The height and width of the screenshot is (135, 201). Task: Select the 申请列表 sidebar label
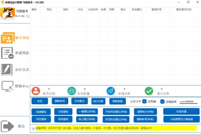(x=22, y=53)
